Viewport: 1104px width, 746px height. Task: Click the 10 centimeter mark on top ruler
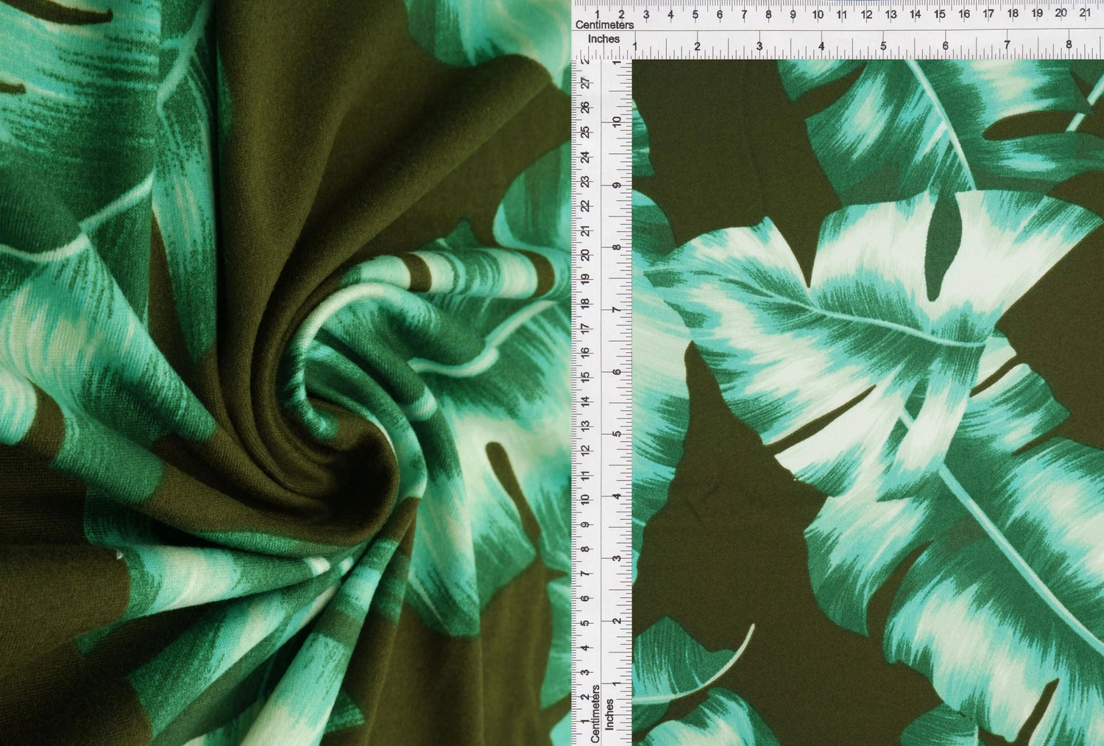pos(818,14)
